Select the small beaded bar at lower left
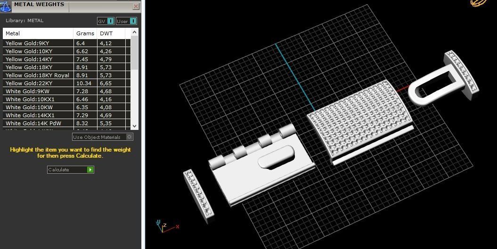497x249 pixels. [x=199, y=196]
